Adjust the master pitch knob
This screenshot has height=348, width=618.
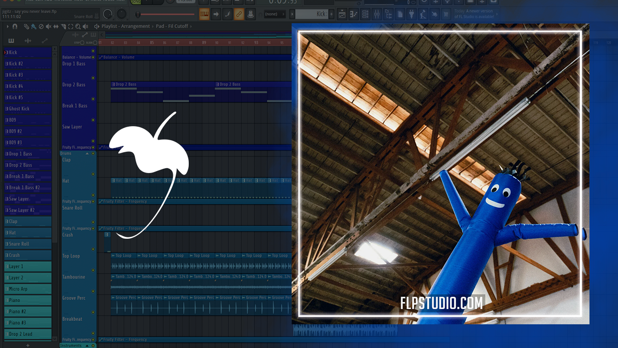[x=122, y=14]
